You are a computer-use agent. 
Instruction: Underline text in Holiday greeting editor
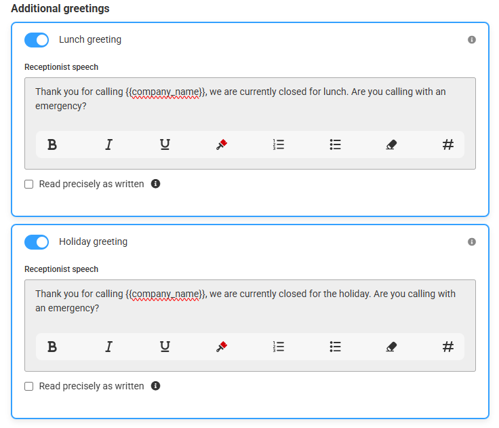tap(165, 347)
